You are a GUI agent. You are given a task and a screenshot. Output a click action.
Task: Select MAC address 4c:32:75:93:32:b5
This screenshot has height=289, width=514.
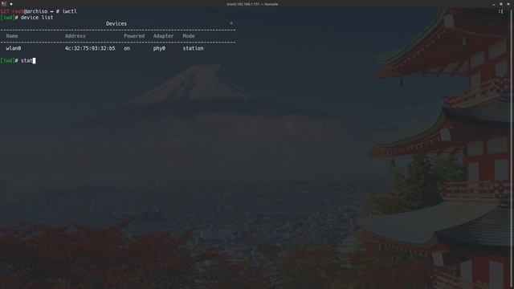[90, 48]
